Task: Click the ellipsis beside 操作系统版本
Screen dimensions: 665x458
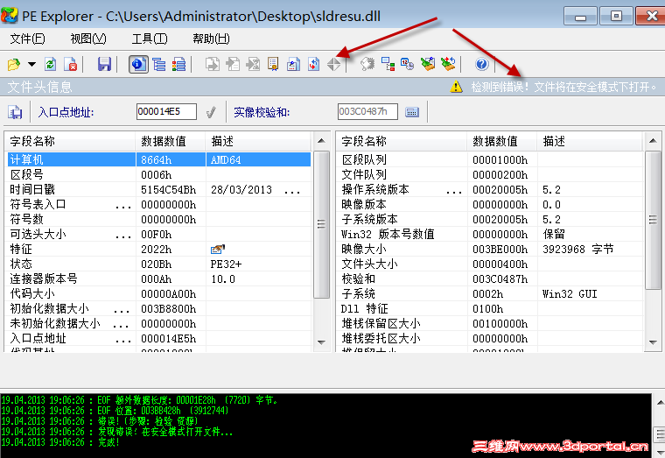Action: (454, 191)
